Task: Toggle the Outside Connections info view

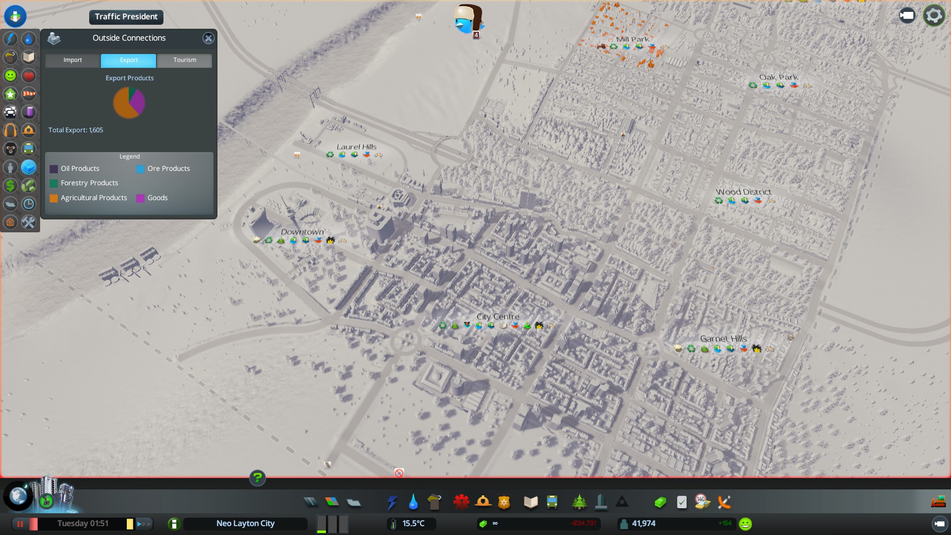Action: tap(28, 167)
